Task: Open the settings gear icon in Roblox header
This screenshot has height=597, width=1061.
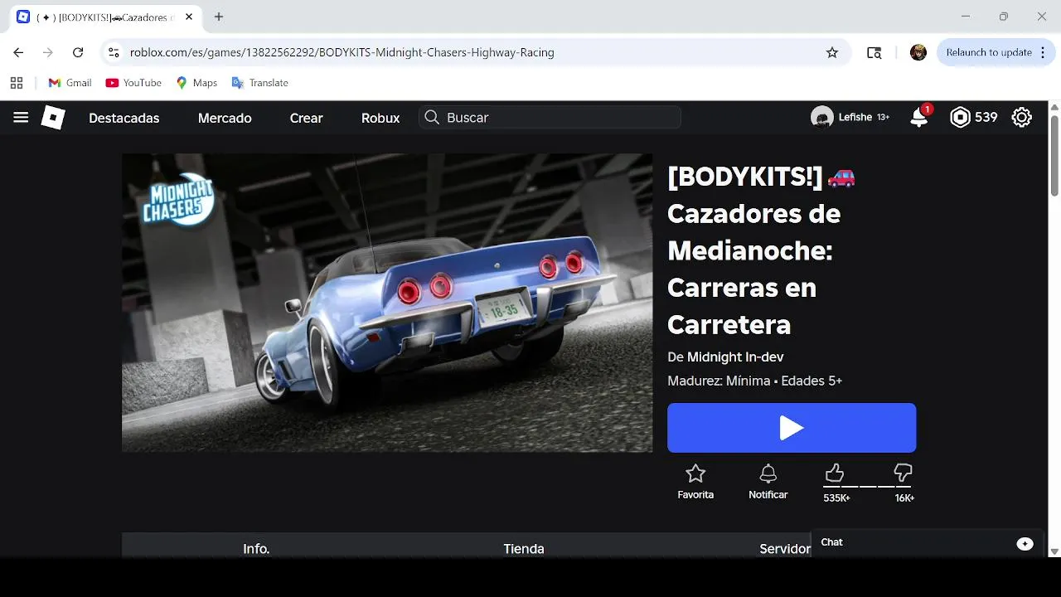Action: pyautogui.click(x=1021, y=118)
